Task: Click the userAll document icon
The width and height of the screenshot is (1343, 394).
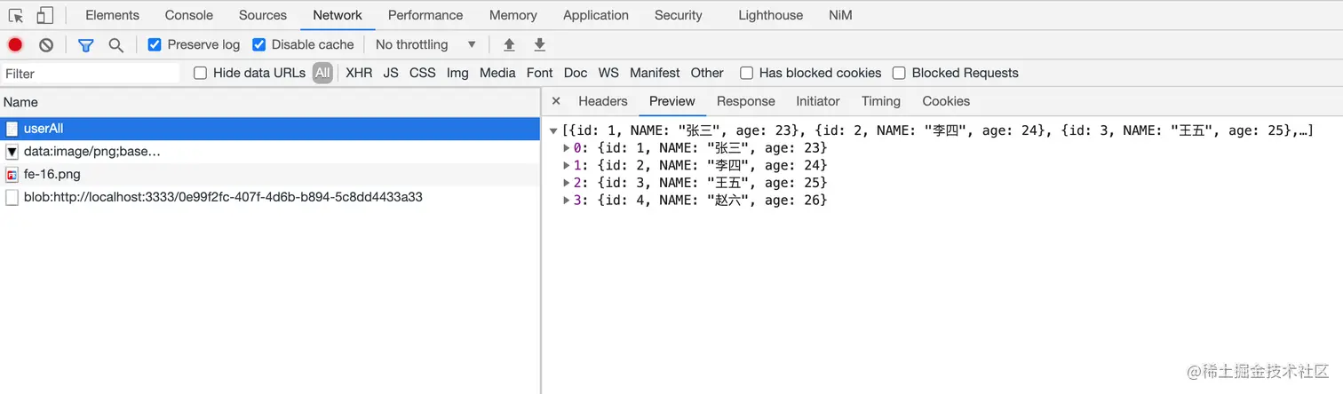Action: [x=12, y=129]
